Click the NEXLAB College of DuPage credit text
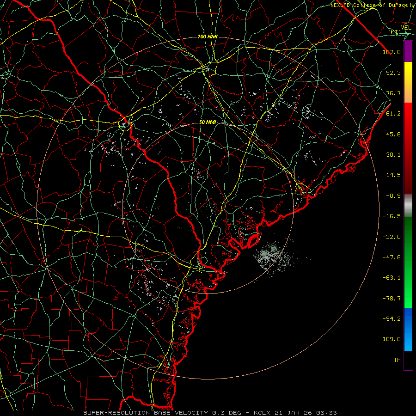Viewport: 416px width, 416px height. (373, 5)
